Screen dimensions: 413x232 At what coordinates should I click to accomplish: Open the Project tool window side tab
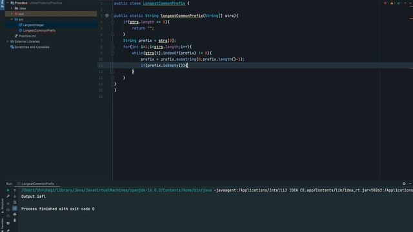click(2, 5)
